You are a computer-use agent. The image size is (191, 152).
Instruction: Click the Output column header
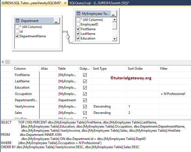tap(85, 69)
